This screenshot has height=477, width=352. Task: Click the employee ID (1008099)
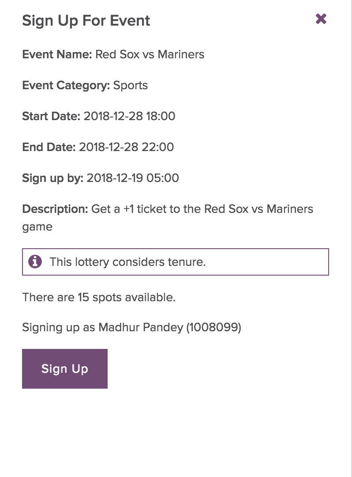click(213, 328)
